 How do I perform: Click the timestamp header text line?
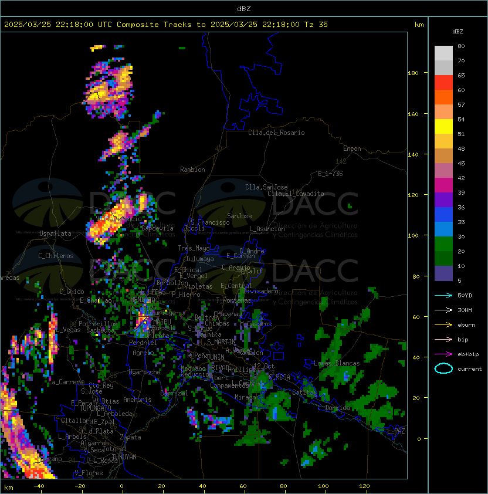[166, 25]
